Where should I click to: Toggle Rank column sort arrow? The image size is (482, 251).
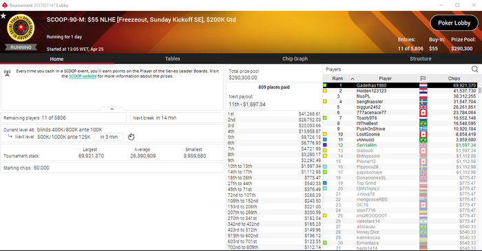[353, 79]
